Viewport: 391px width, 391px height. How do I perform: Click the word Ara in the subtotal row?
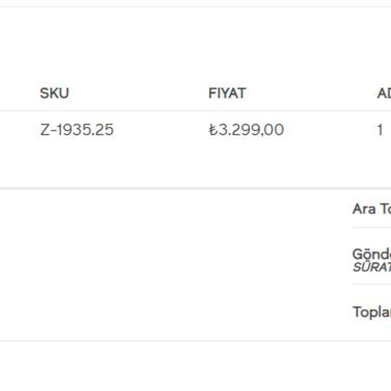[364, 209]
